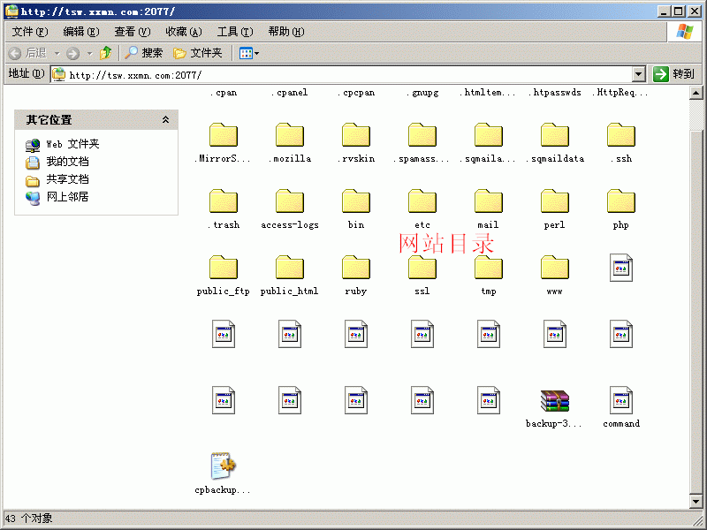
Task: Click the scrollbar up arrow
Action: tap(696, 94)
